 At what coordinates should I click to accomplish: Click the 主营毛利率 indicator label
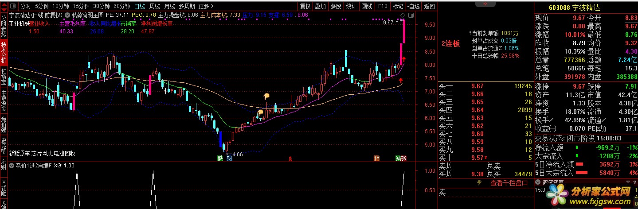pyautogui.click(x=72, y=23)
